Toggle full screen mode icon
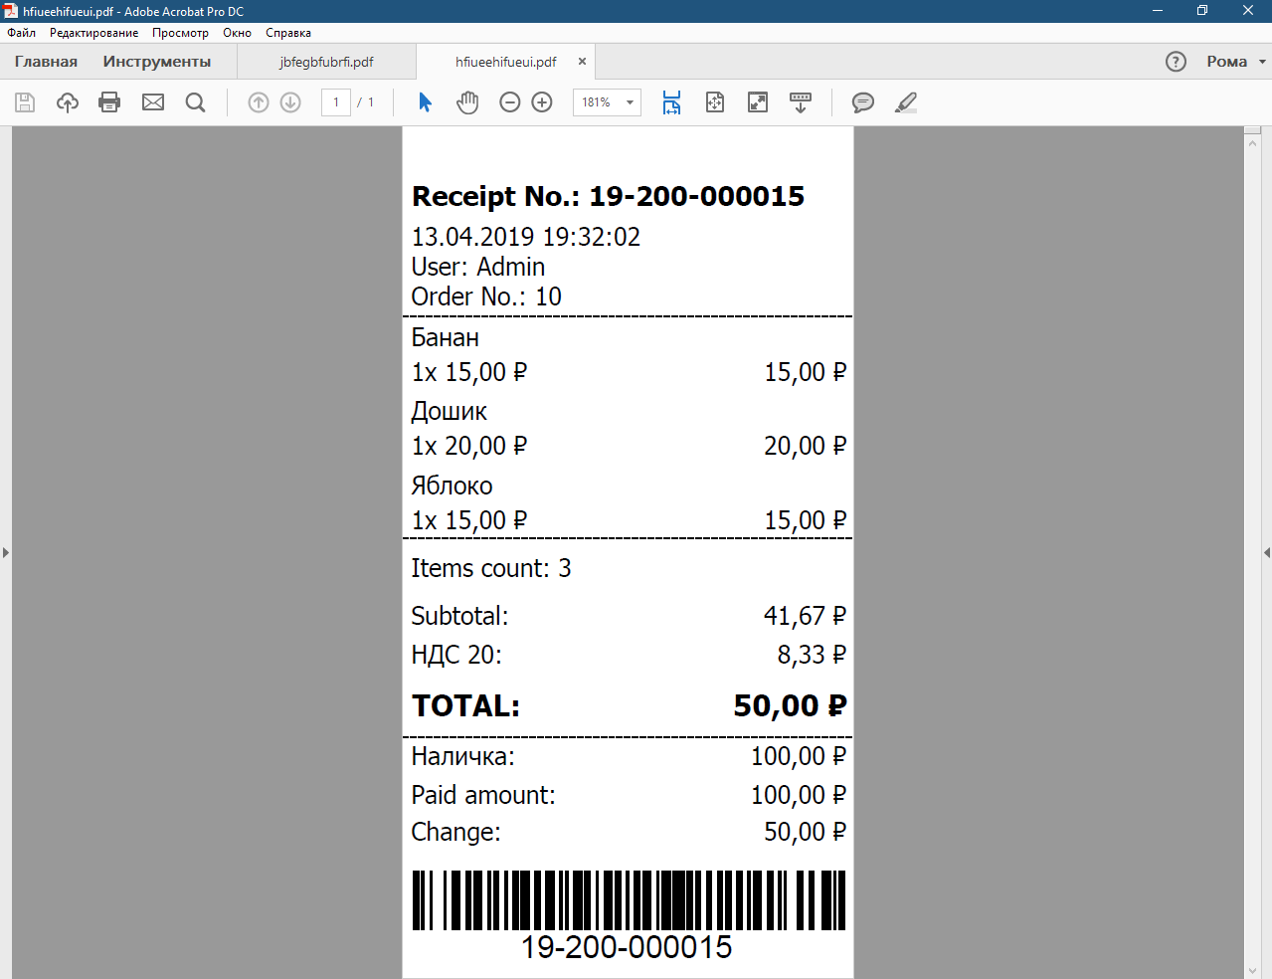The image size is (1272, 979). click(x=758, y=102)
